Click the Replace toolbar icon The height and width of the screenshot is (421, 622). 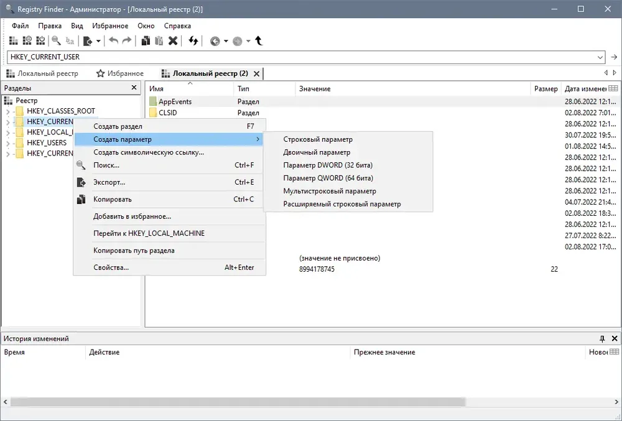tap(70, 41)
